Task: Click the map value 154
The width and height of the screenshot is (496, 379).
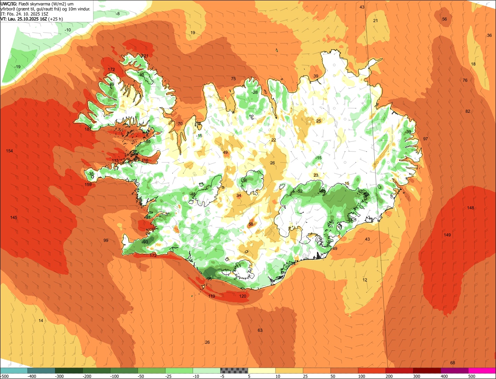Action: 9,150
